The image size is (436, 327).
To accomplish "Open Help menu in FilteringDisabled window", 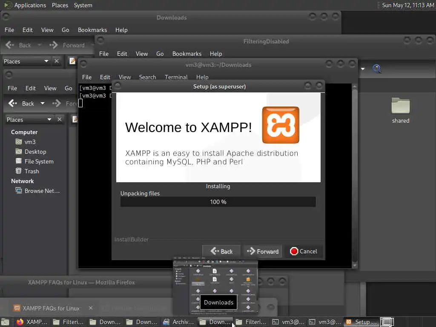I will point(216,54).
